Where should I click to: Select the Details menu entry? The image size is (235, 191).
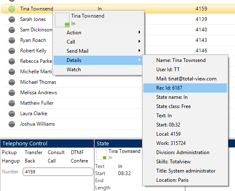[98, 60]
